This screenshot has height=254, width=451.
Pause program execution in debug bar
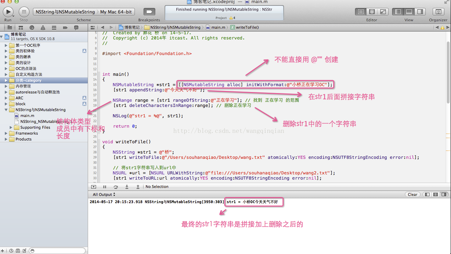pyautogui.click(x=105, y=187)
